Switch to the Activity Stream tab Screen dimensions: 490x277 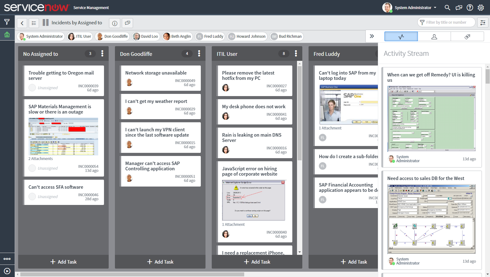(401, 36)
